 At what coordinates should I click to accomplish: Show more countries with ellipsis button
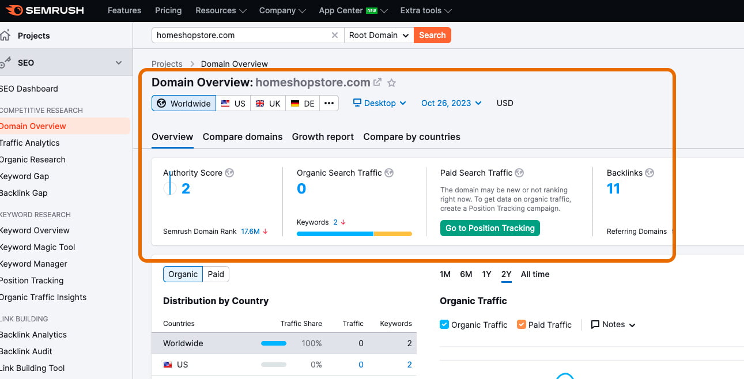pos(329,103)
